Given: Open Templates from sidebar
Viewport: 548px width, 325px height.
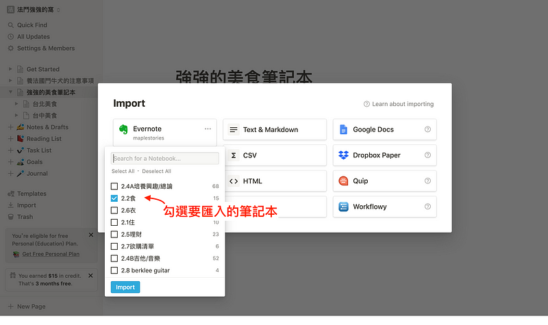Looking at the screenshot, I should coord(32,194).
